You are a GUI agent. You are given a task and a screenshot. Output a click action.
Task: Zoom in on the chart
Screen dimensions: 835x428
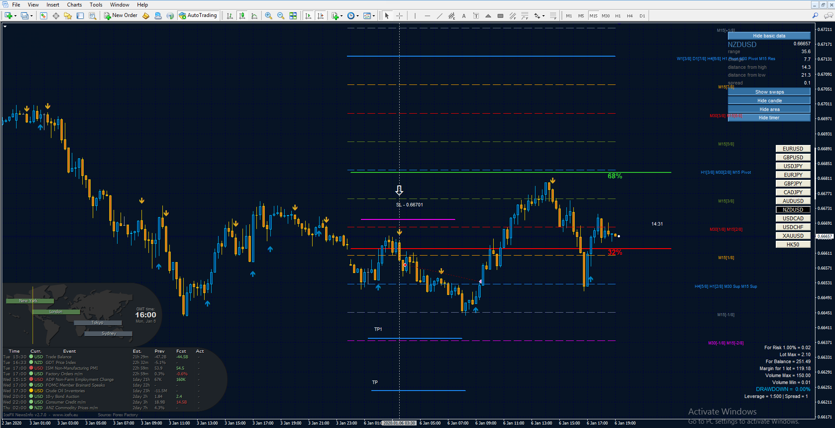point(269,16)
